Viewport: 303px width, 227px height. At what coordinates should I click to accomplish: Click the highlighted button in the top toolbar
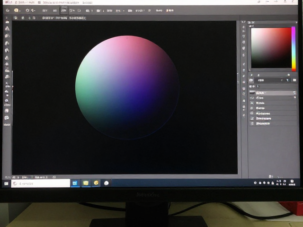click(x=64, y=10)
